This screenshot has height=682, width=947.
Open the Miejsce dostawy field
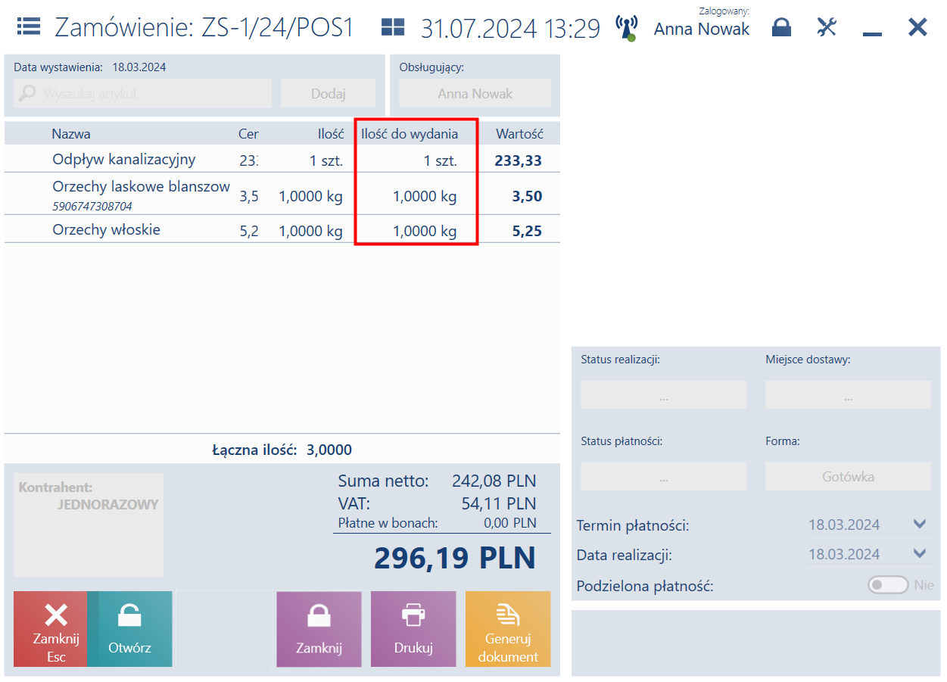[848, 395]
